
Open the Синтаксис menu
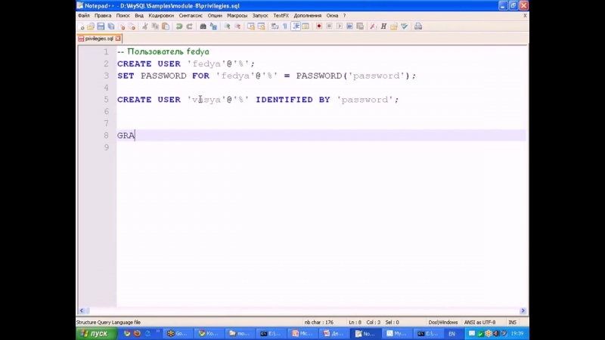[x=191, y=15]
